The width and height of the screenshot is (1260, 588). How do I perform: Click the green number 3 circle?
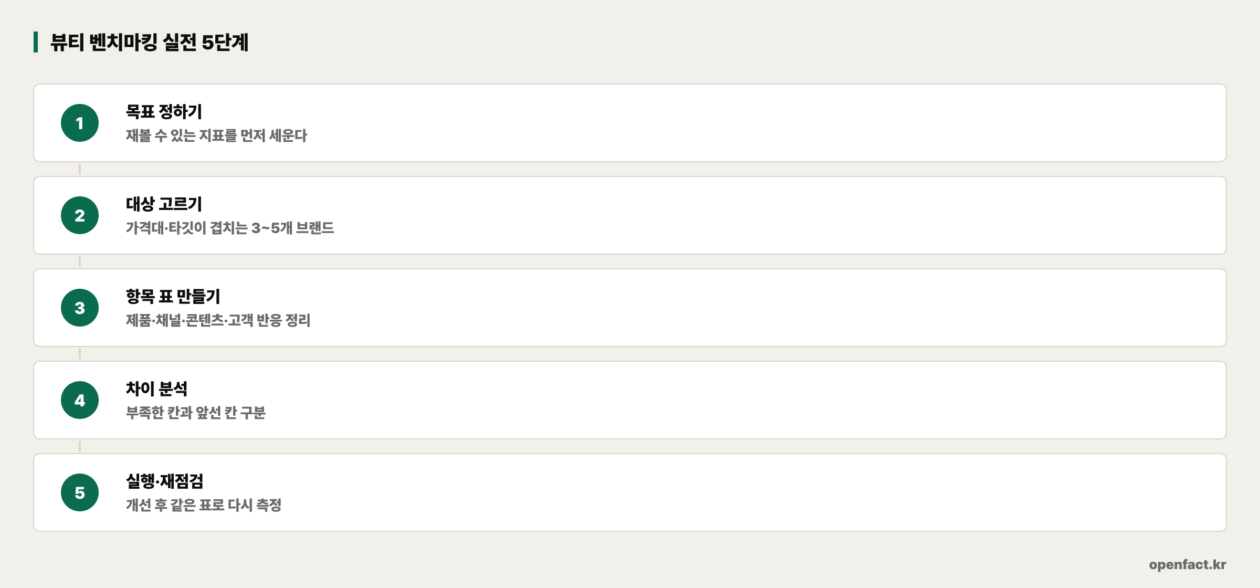point(80,308)
